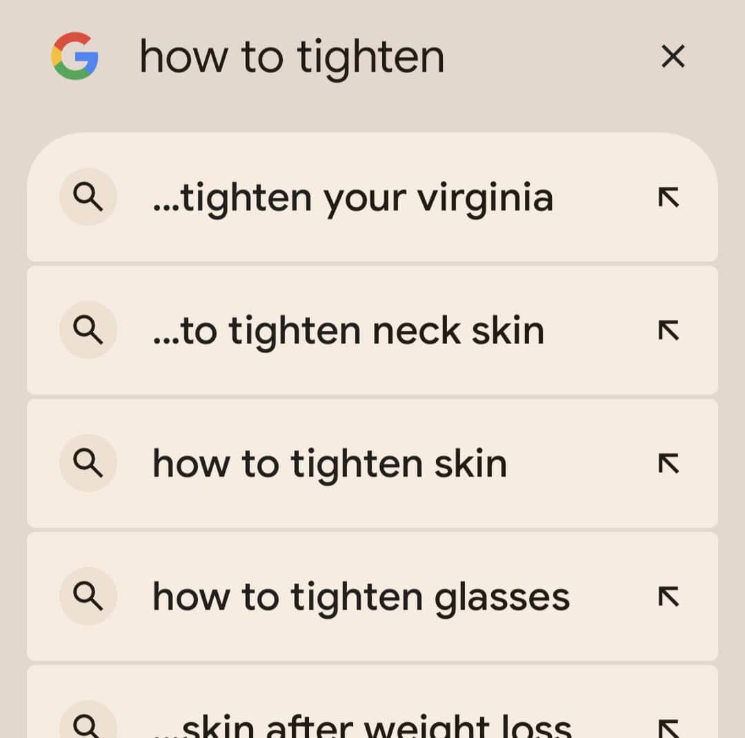
Task: Select suggestion 'to tighten neck skin'
Action: point(348,331)
